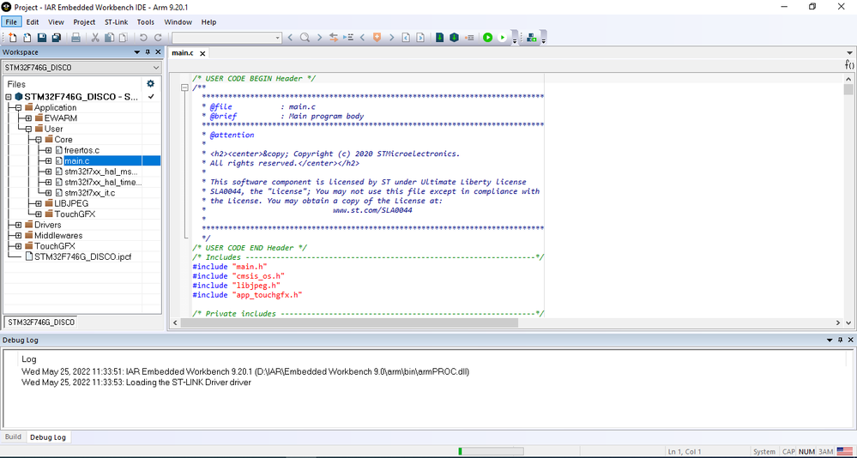The height and width of the screenshot is (458, 857).
Task: Click the network build icon at toolbar end
Action: point(532,37)
